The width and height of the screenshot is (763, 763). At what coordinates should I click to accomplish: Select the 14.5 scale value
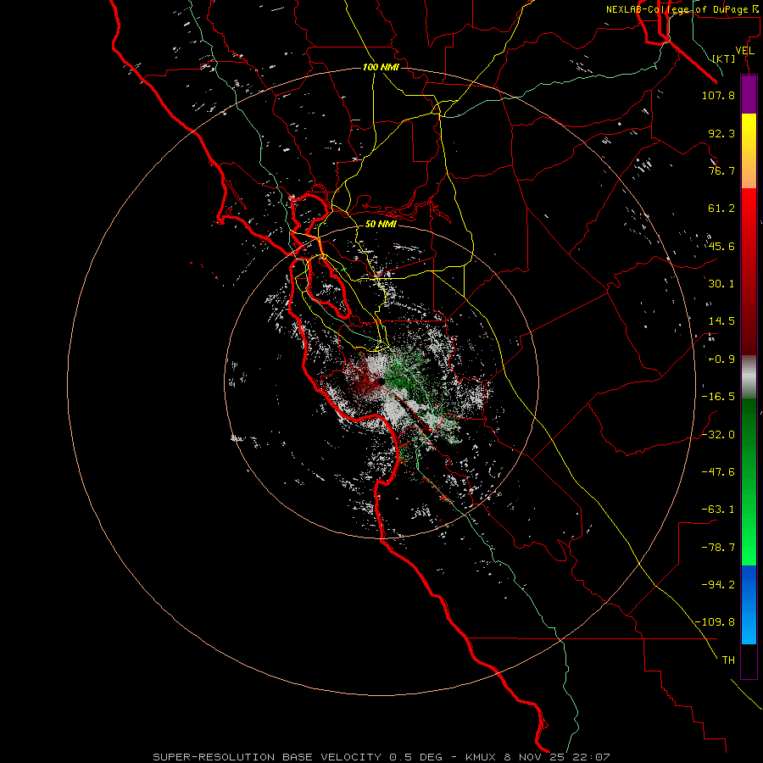click(x=721, y=321)
